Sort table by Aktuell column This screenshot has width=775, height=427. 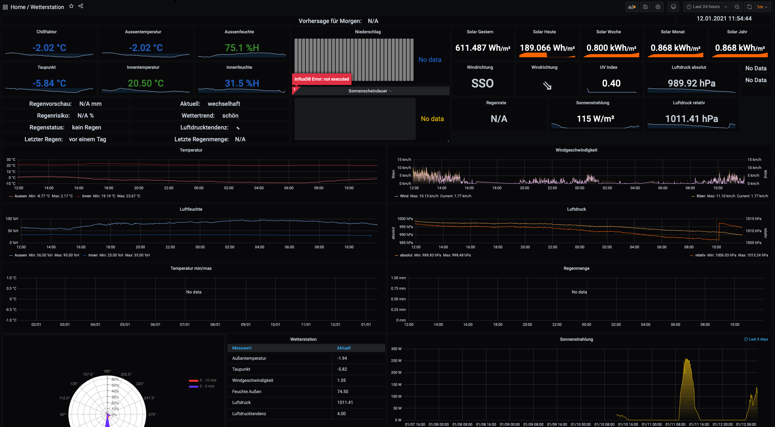click(344, 348)
